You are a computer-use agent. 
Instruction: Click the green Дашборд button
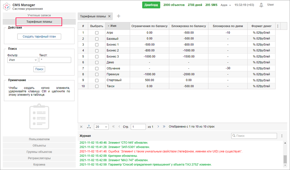pyautogui.click(x=151, y=5)
